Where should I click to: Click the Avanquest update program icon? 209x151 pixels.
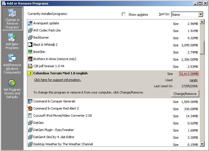(30, 23)
